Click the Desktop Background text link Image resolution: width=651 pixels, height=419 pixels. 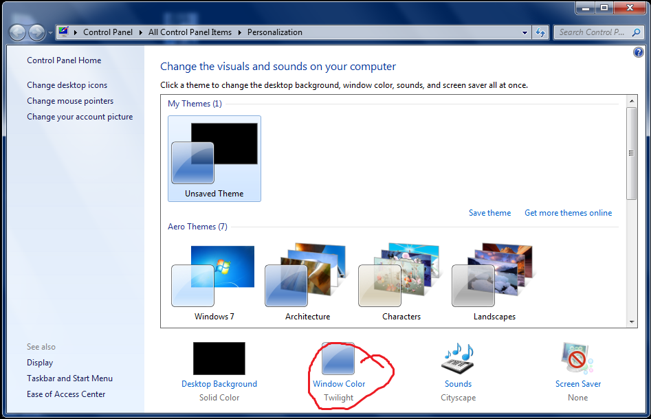219,384
